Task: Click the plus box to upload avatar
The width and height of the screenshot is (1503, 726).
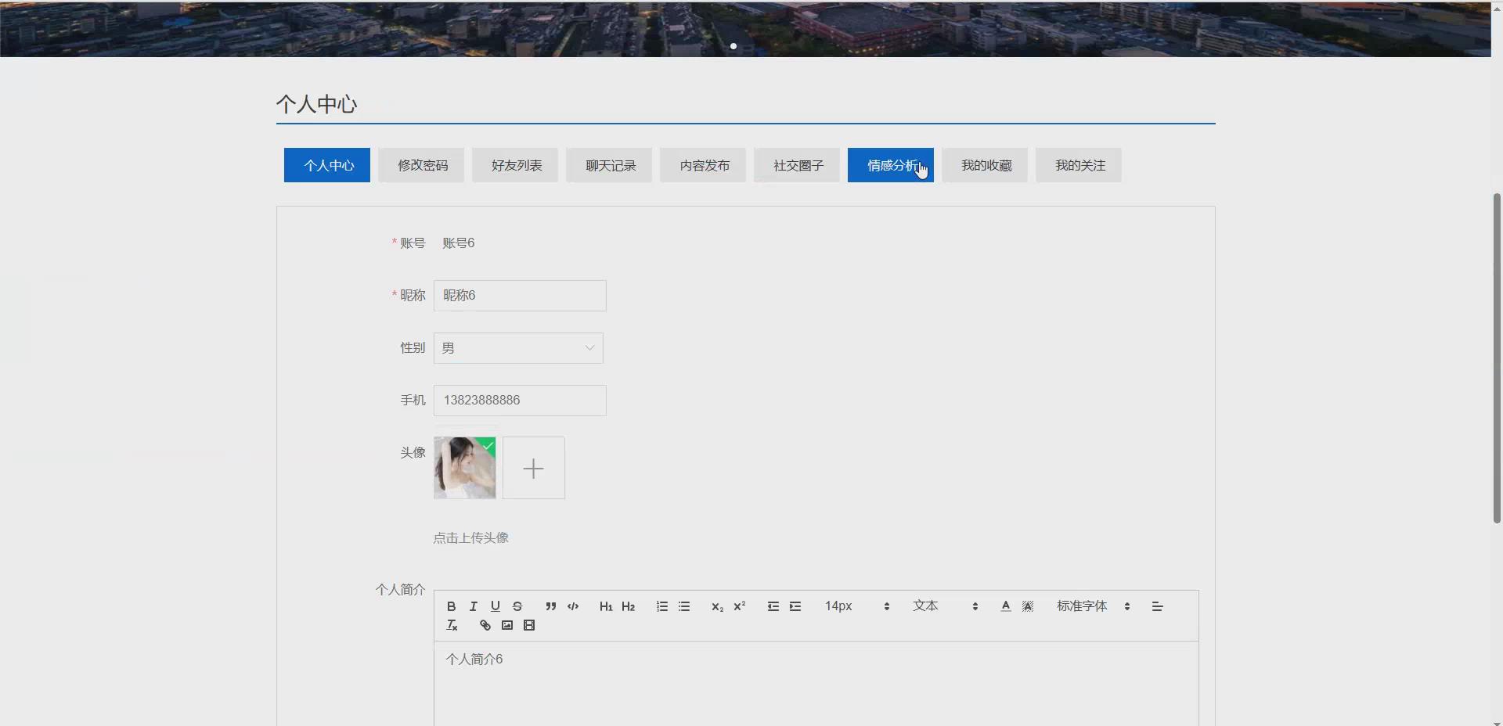Action: pos(534,468)
